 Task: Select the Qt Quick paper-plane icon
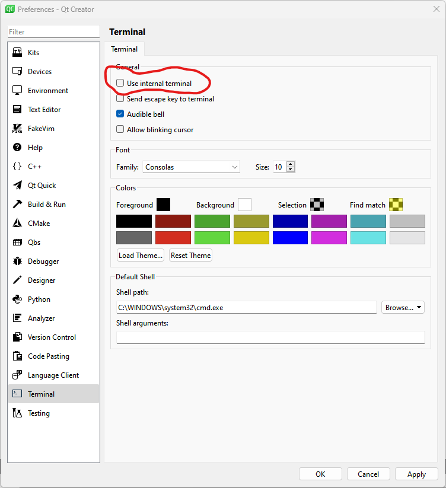pyautogui.click(x=17, y=185)
